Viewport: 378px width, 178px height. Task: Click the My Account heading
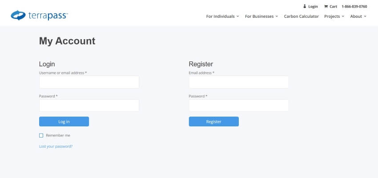(67, 41)
